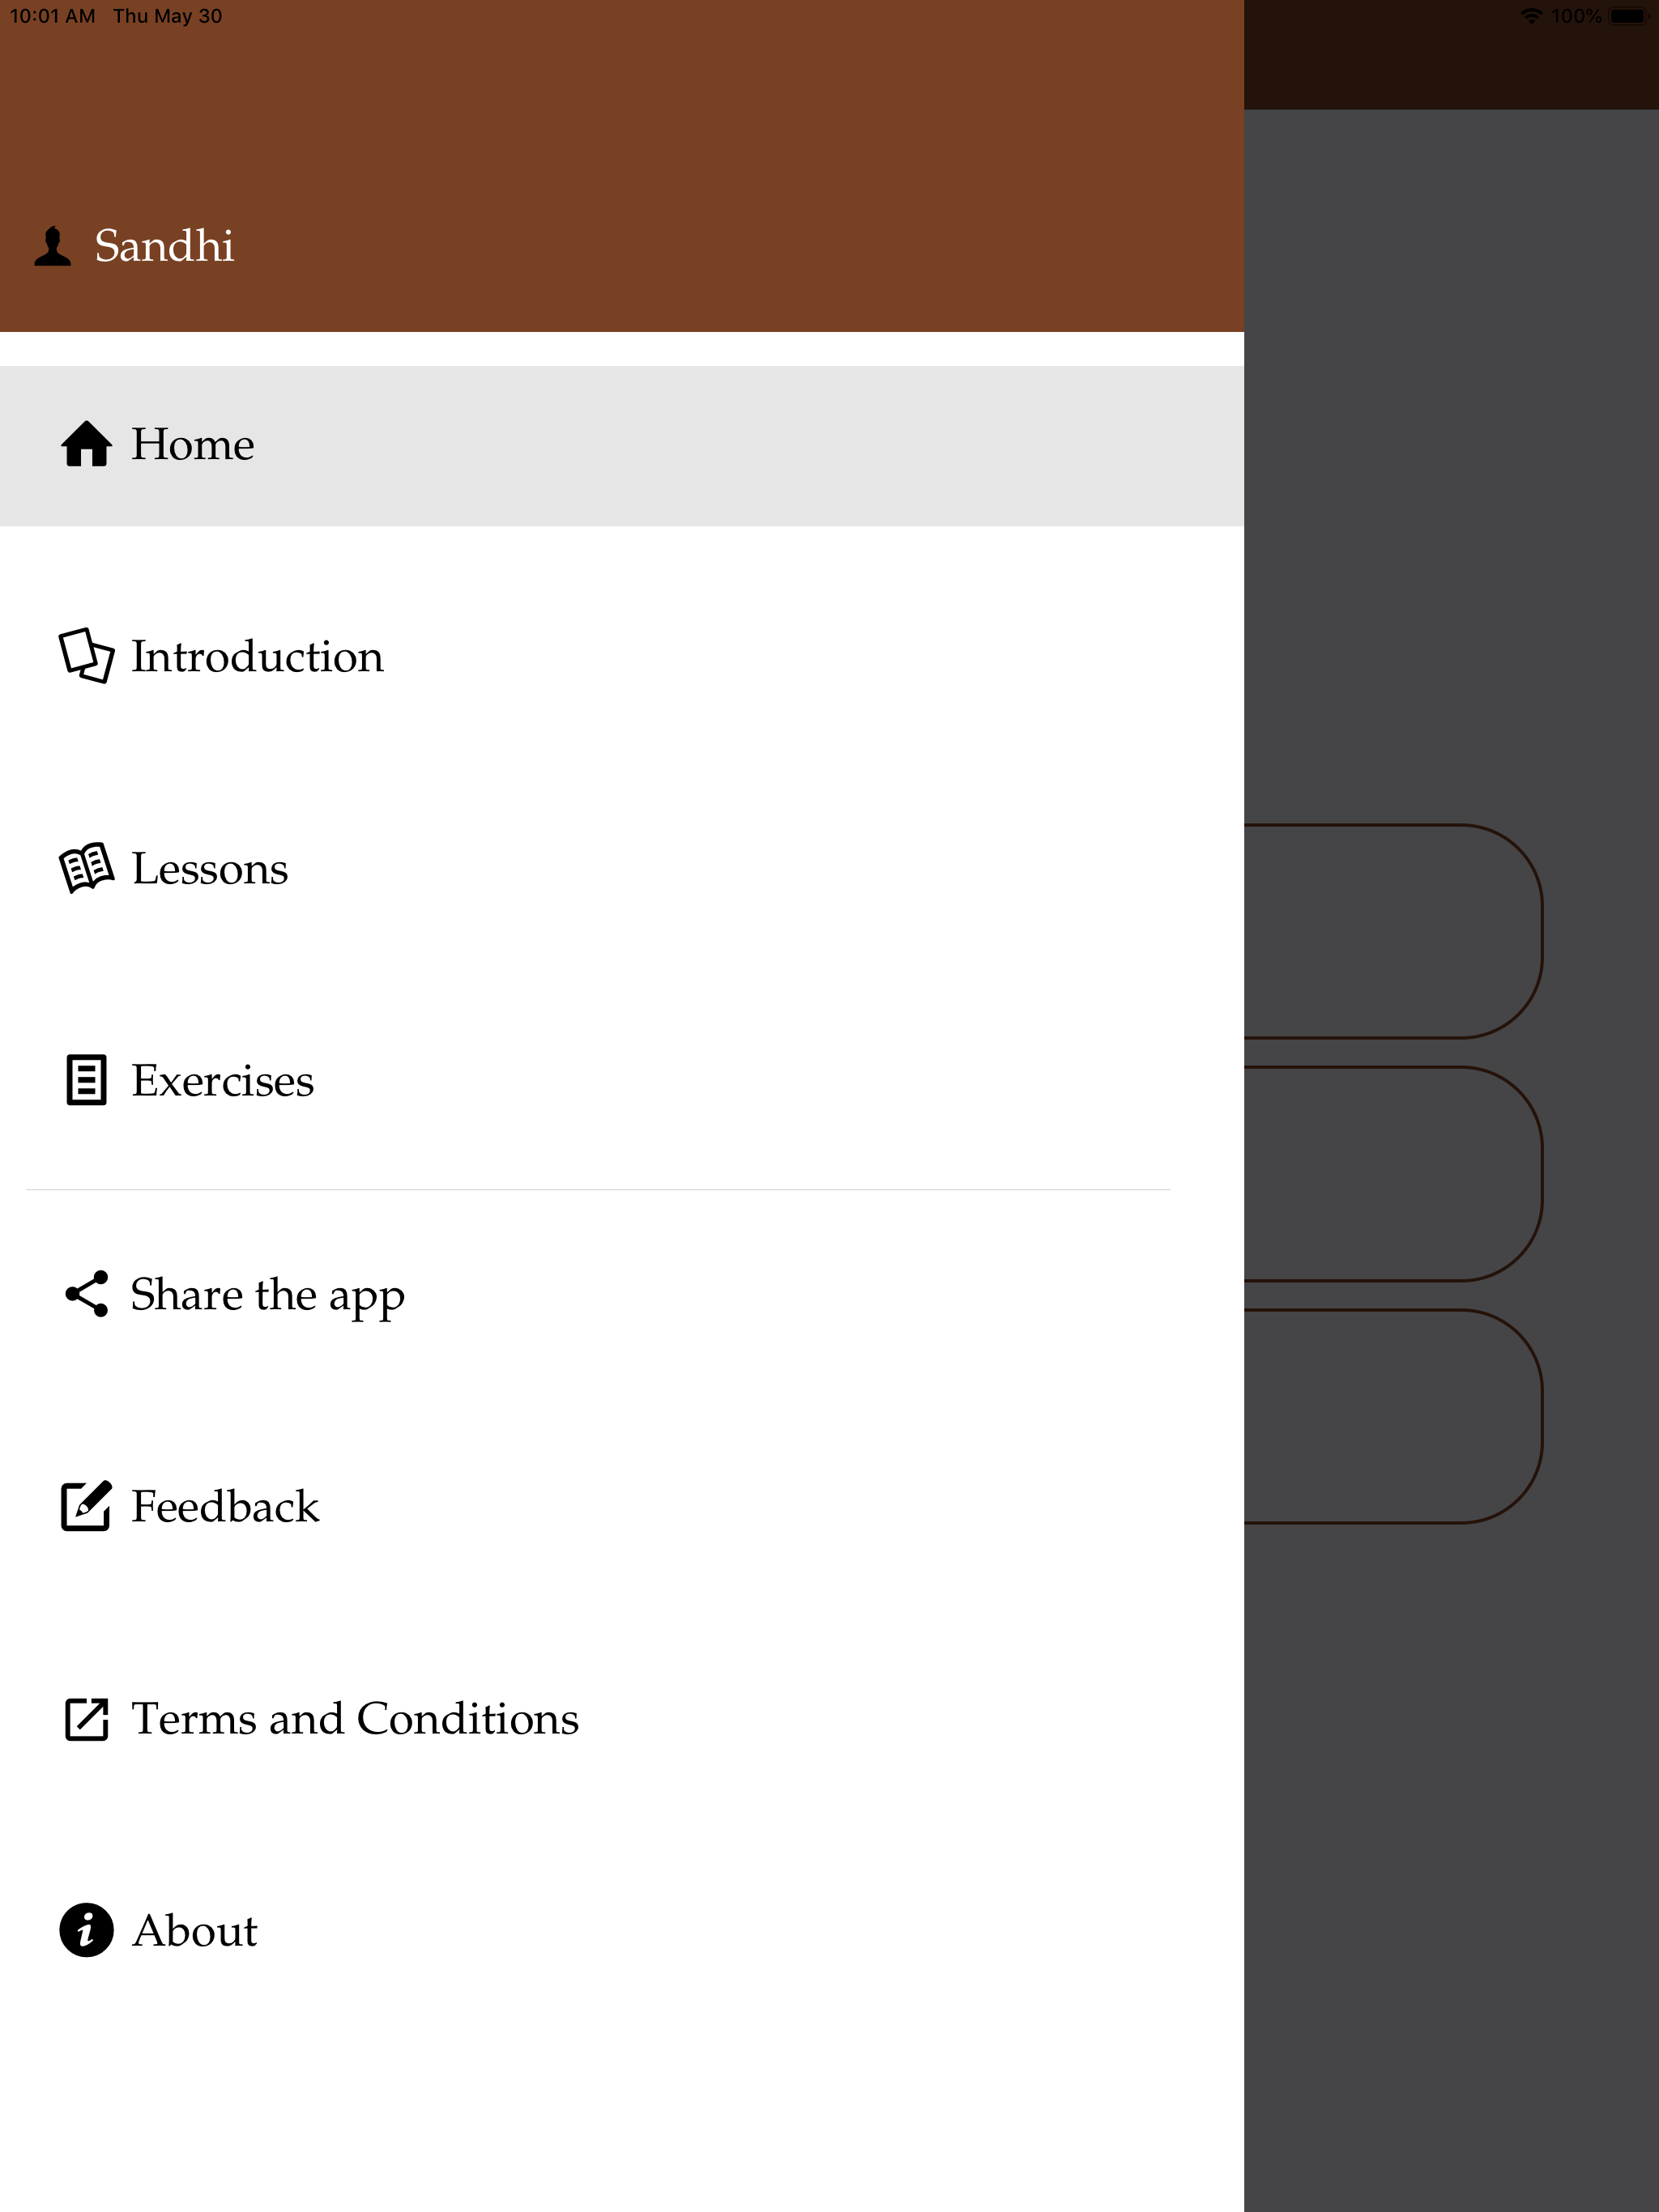This screenshot has height=2212, width=1659.
Task: Open the Introduction menu entry
Action: click(x=621, y=657)
